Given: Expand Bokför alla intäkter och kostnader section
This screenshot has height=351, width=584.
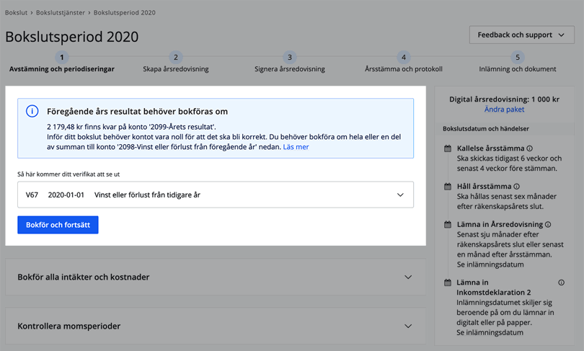Looking at the screenshot, I should click(x=407, y=277).
